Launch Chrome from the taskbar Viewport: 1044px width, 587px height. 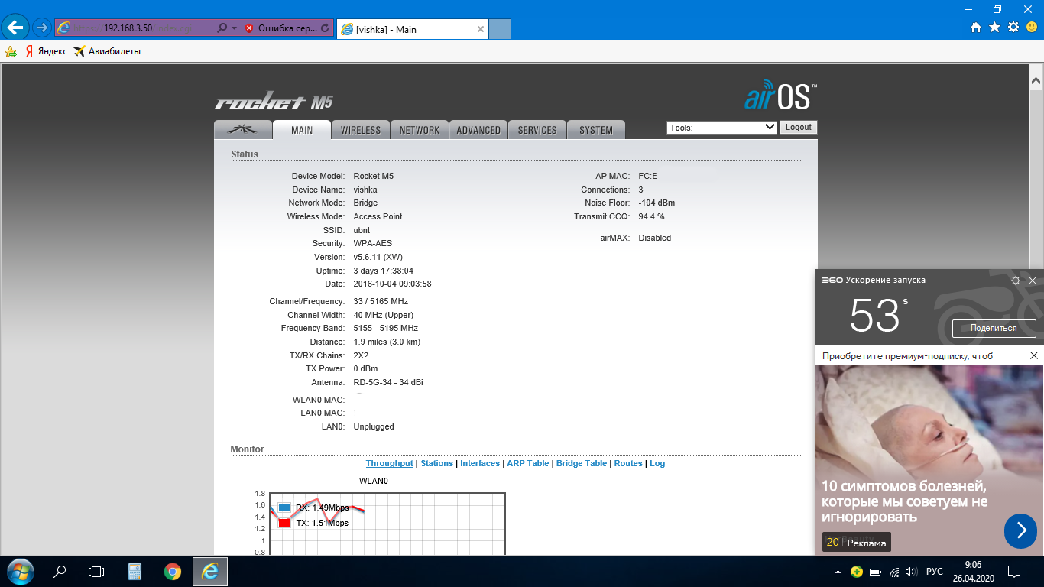pyautogui.click(x=173, y=572)
